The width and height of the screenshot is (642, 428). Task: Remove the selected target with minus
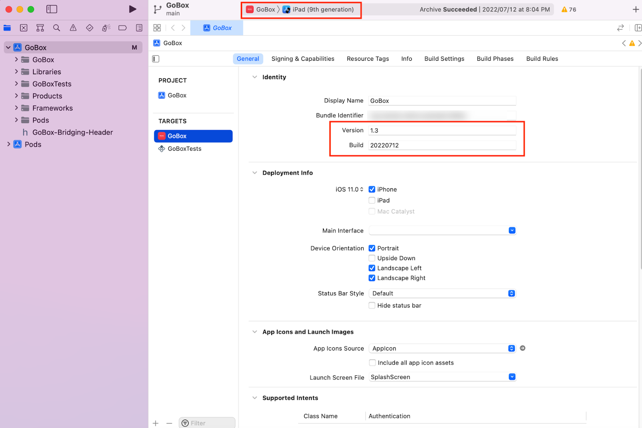click(169, 423)
